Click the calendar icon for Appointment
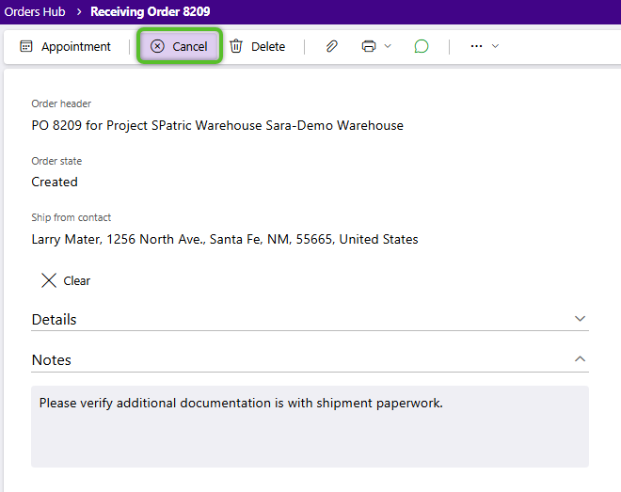 tap(26, 46)
